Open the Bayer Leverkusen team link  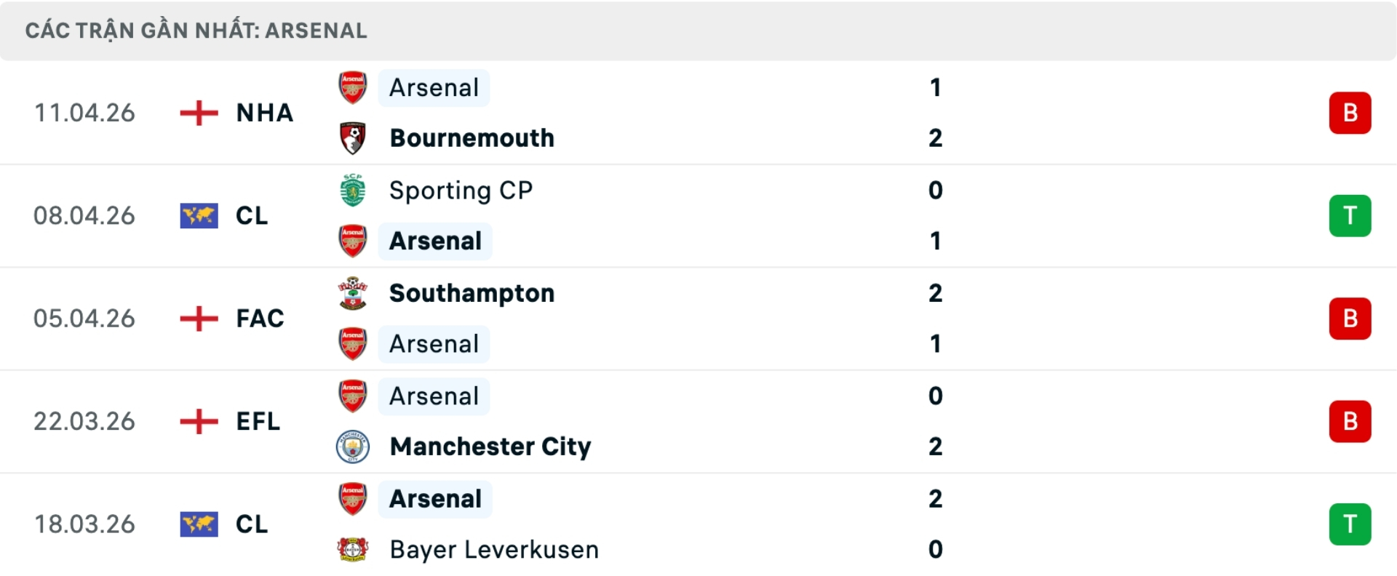494,550
